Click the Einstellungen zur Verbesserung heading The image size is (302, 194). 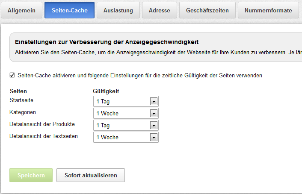click(x=107, y=42)
